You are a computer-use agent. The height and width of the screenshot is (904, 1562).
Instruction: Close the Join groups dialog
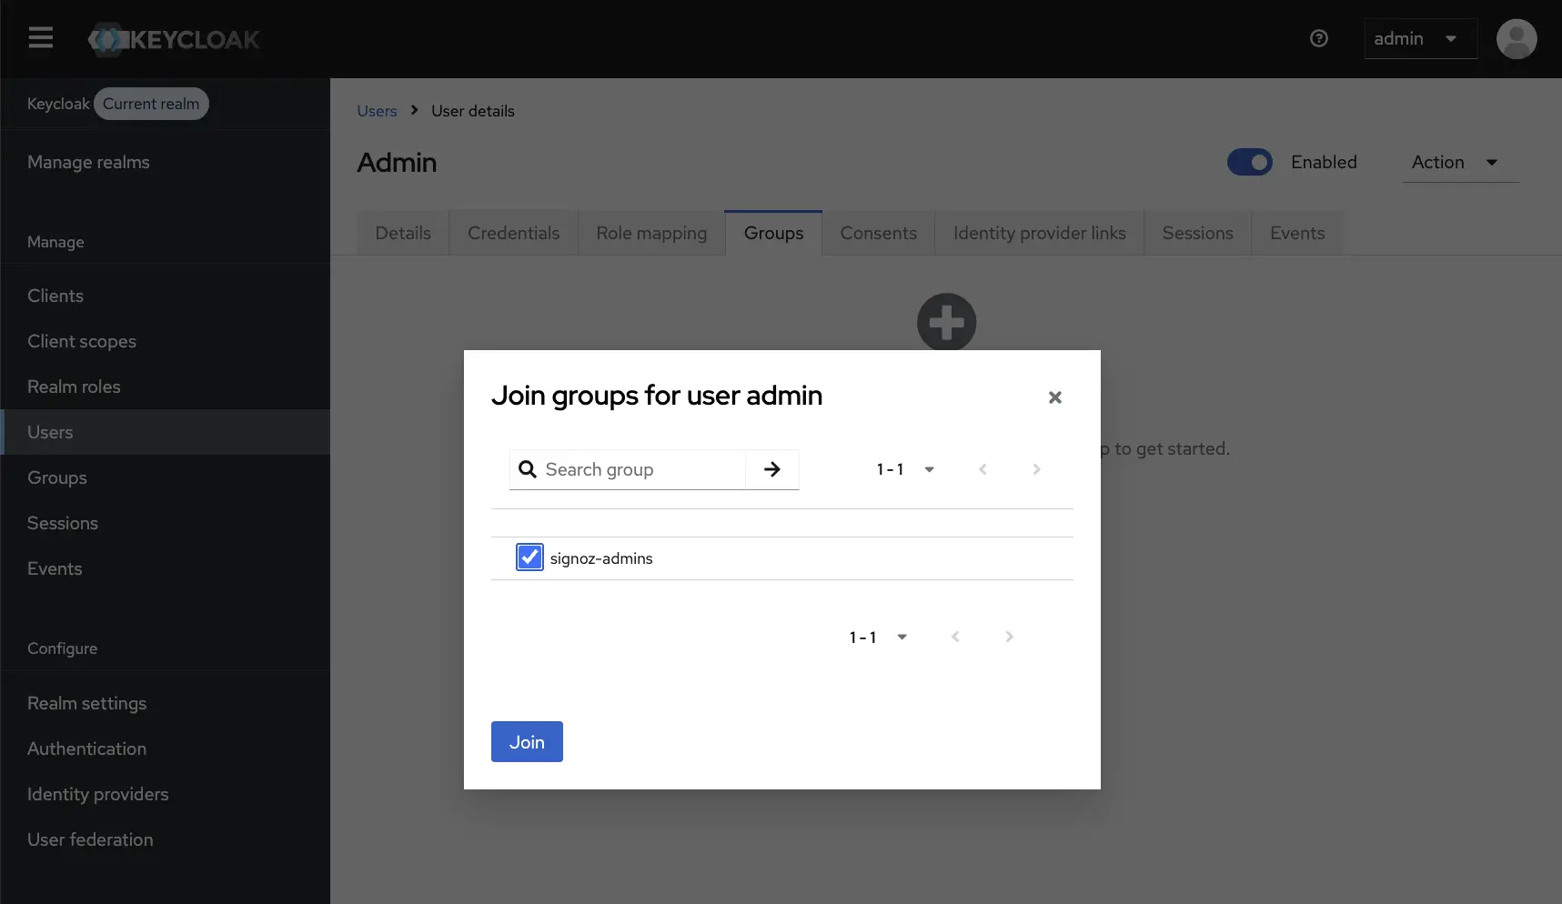(x=1054, y=397)
